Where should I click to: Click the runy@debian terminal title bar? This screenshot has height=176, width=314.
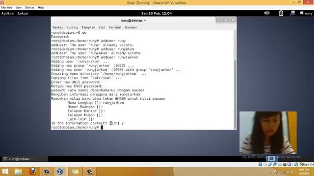point(133,21)
